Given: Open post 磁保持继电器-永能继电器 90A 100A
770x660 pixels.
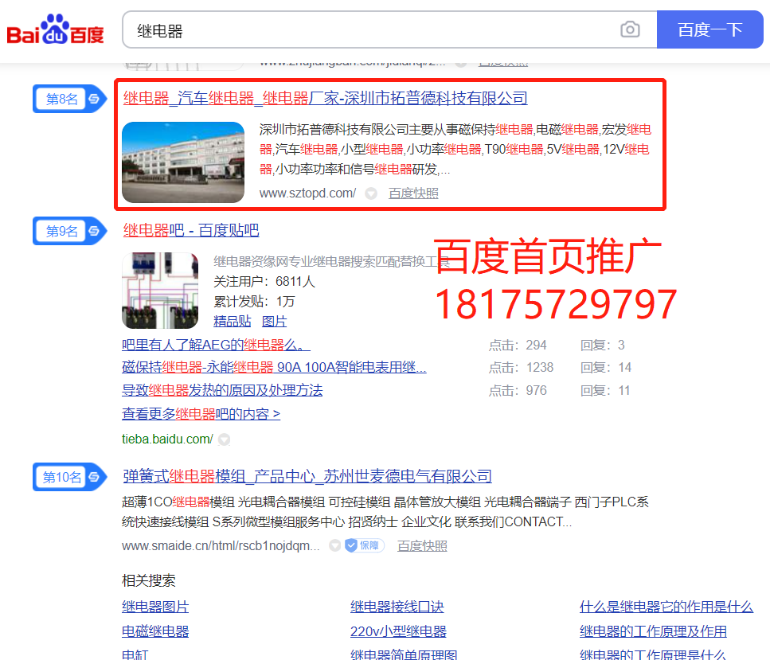Looking at the screenshot, I should [x=274, y=367].
